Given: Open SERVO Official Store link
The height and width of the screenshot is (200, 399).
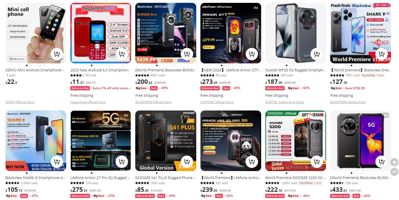Looking at the screenshot, I should point(20,102).
